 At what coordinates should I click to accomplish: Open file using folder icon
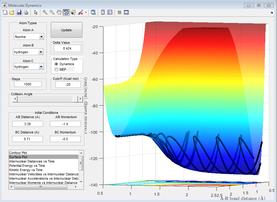click(12, 12)
